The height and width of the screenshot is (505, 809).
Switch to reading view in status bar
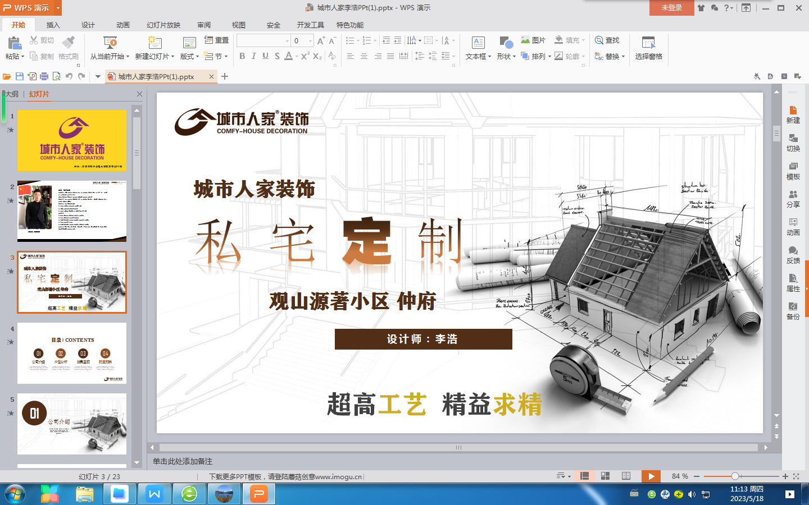click(x=626, y=476)
